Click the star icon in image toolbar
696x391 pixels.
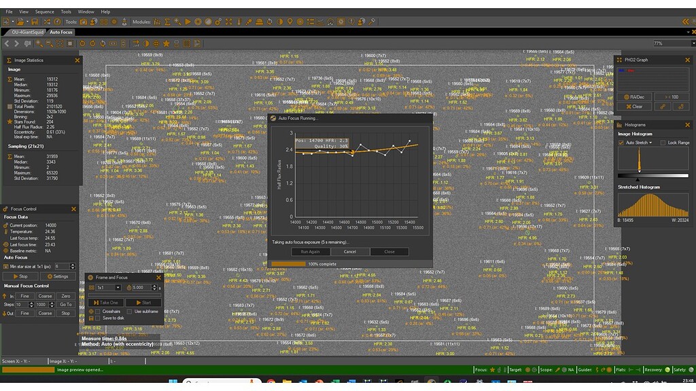[x=167, y=43]
